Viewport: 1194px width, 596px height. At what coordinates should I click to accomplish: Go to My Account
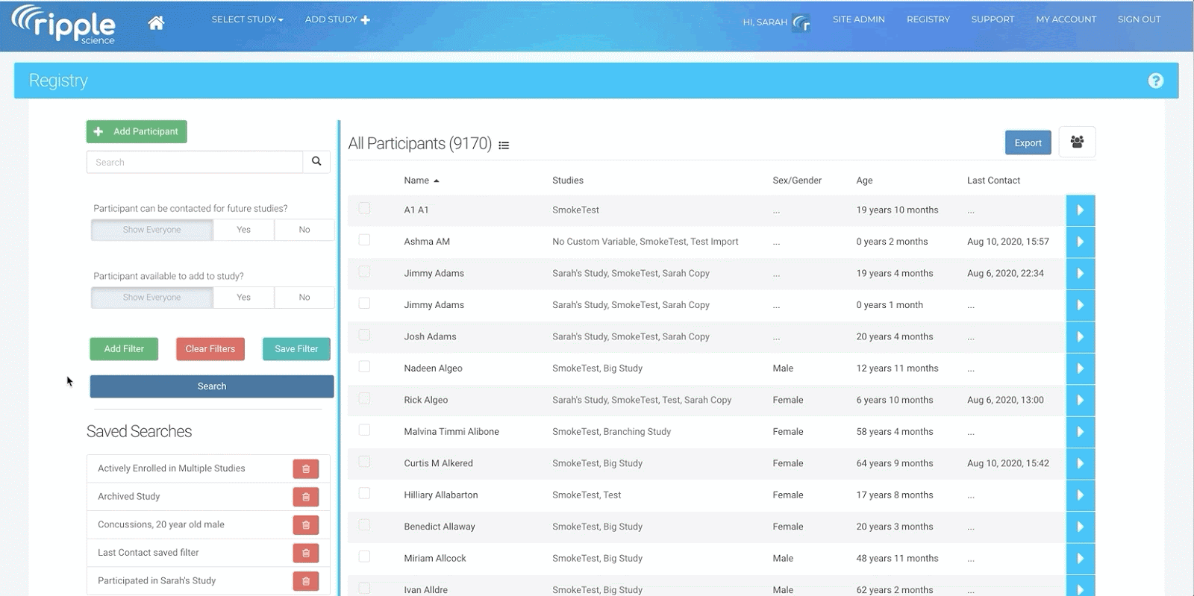pos(1066,19)
